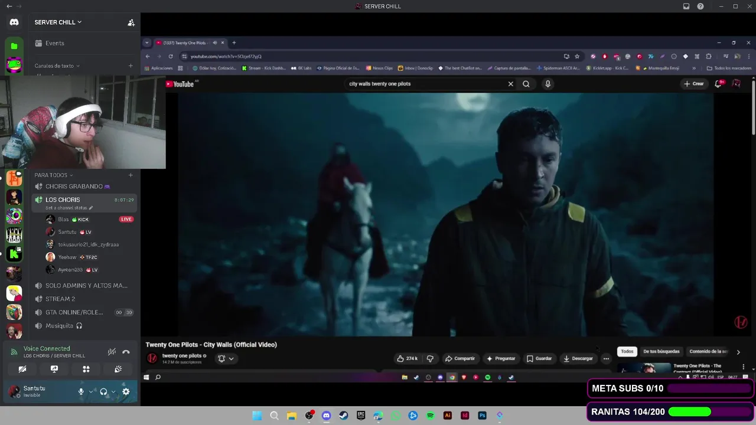The height and width of the screenshot is (425, 756).
Task: Open Steam from the Windows taskbar
Action: coord(343,416)
